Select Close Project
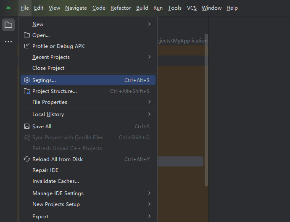The image size is (290, 222). coord(88,68)
